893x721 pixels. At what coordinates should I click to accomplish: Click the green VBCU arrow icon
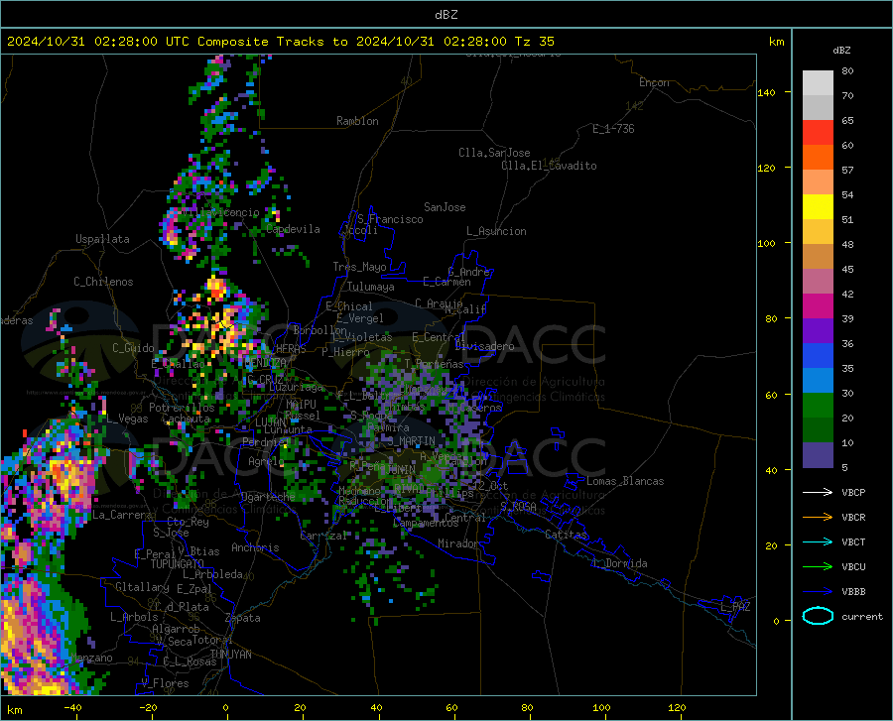(x=818, y=567)
